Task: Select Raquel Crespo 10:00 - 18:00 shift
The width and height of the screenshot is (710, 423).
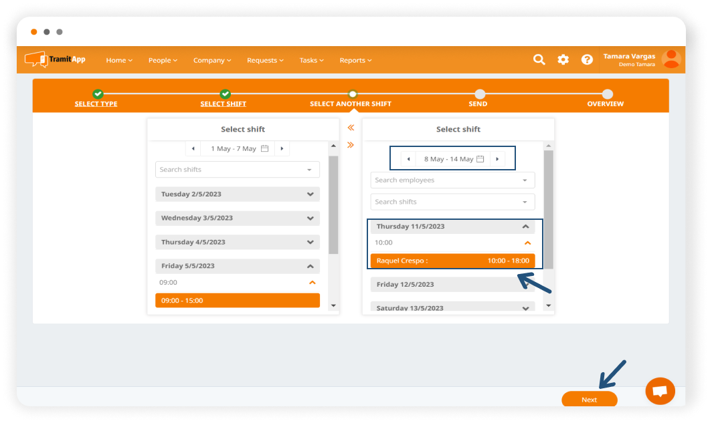Action: point(452,261)
